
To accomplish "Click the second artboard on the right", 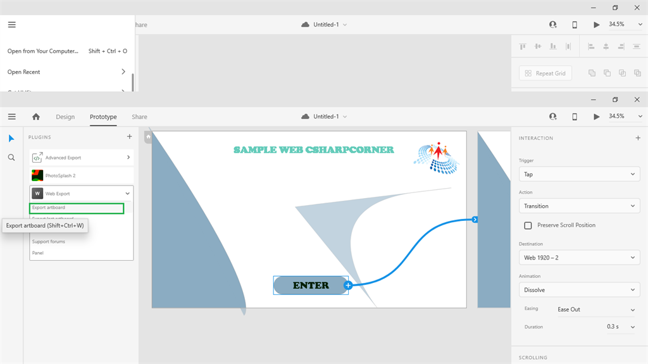I will [x=494, y=220].
